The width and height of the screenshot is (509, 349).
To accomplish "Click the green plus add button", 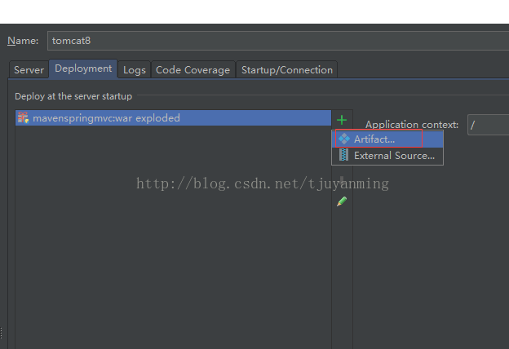I will pyautogui.click(x=342, y=120).
